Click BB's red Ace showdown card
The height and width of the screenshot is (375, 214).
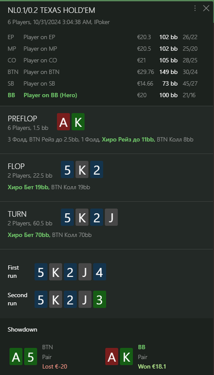click(x=112, y=356)
